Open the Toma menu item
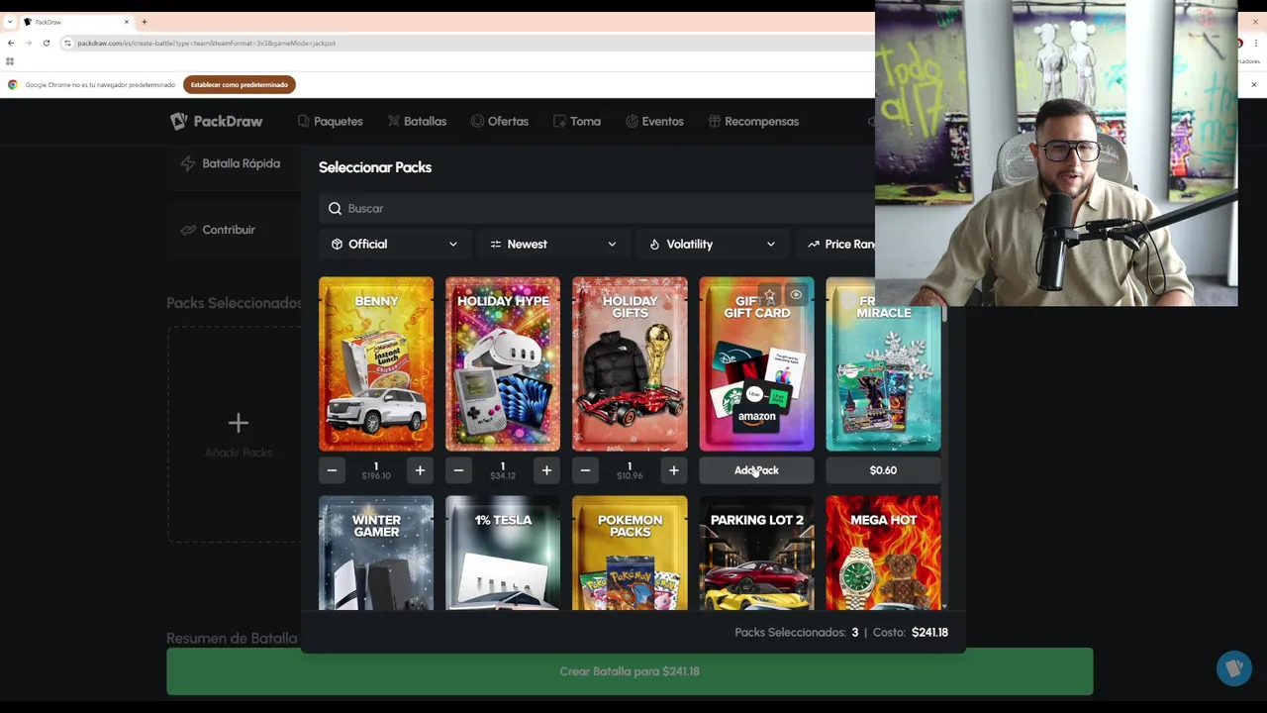 (577, 121)
